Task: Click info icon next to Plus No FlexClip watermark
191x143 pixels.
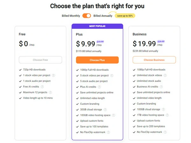Action: [x=108, y=132]
